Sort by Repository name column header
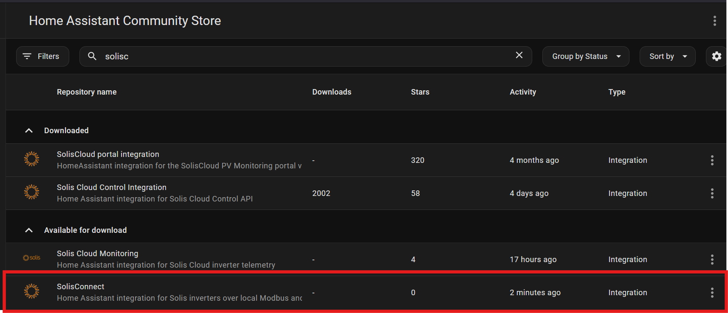The width and height of the screenshot is (728, 313). tap(87, 92)
